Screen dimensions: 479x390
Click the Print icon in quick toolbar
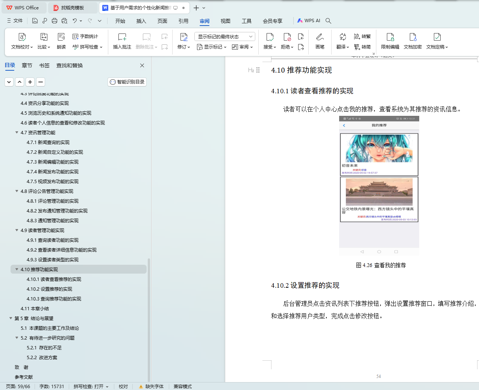click(x=55, y=21)
